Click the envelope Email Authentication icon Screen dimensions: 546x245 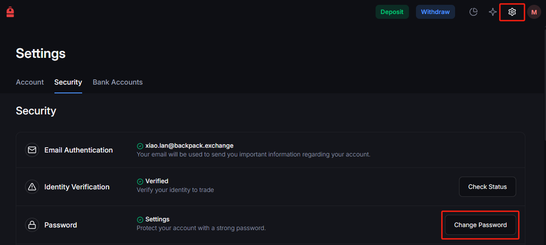point(32,150)
